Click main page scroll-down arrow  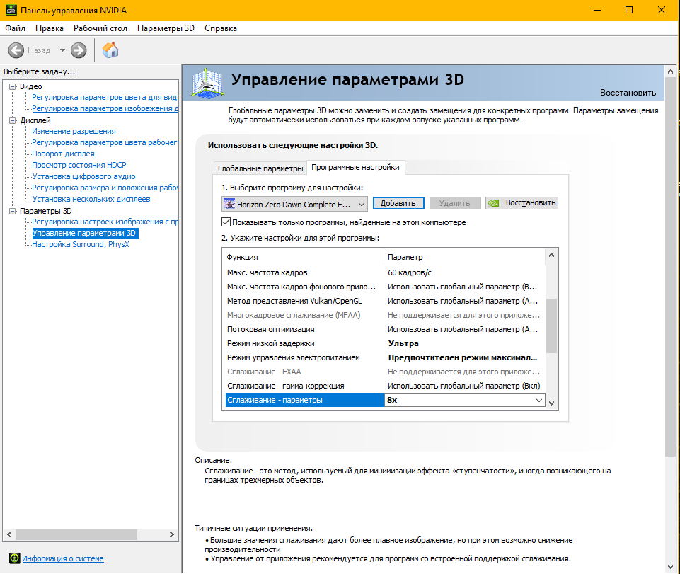click(x=671, y=567)
